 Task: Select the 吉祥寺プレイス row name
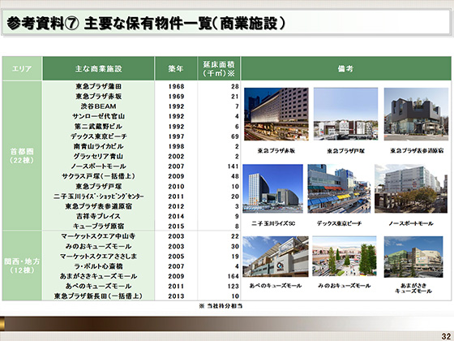click(x=98, y=216)
